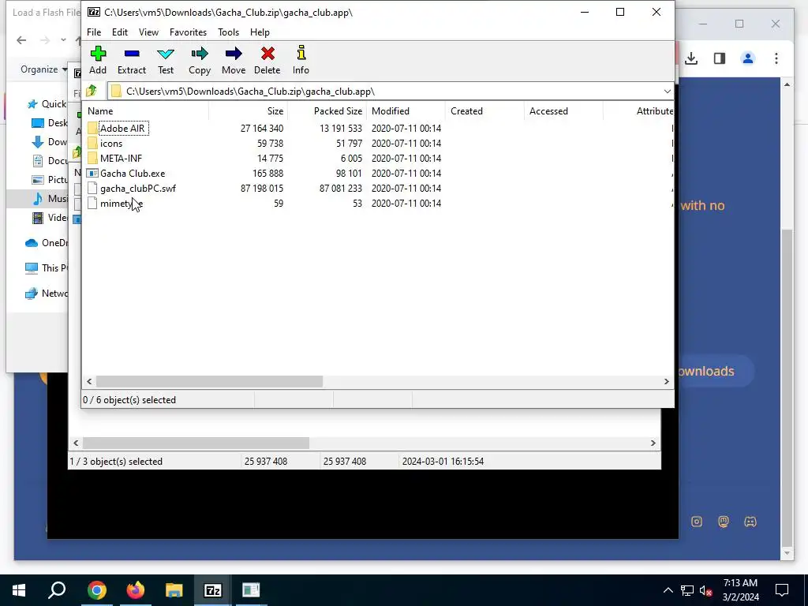
Task: Sort by Created column header
Action: click(x=484, y=110)
